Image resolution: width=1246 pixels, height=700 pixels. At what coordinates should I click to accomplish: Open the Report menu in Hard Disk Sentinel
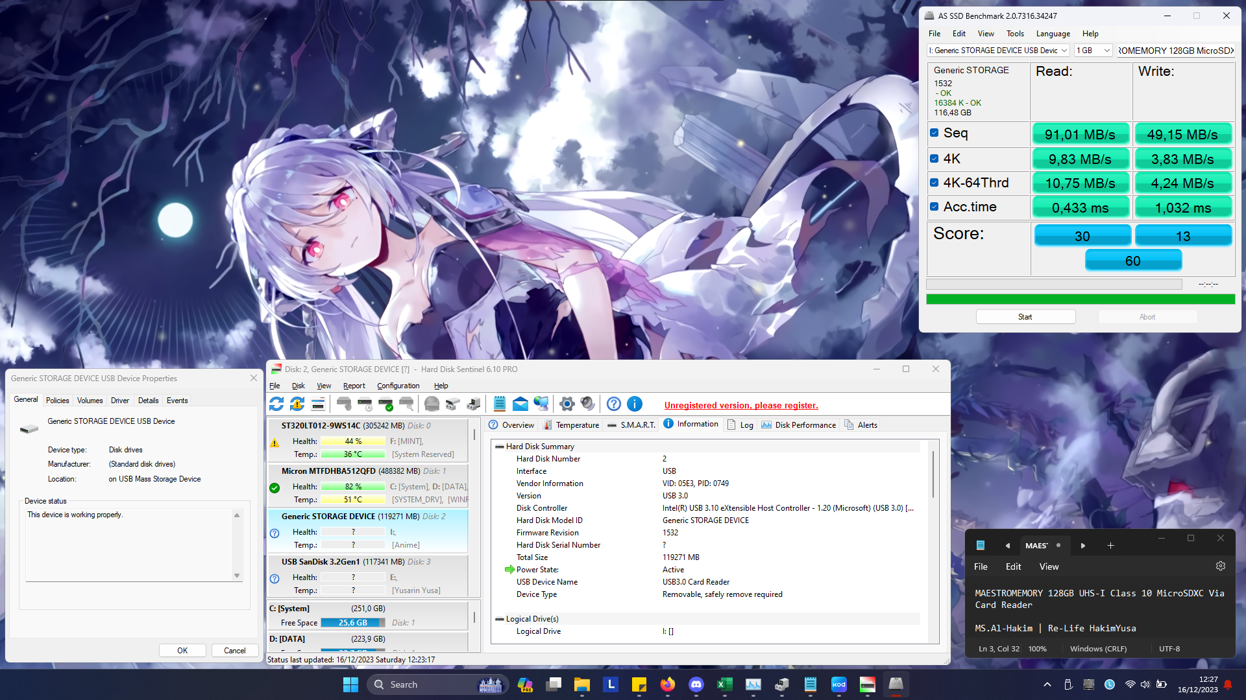pyautogui.click(x=354, y=386)
